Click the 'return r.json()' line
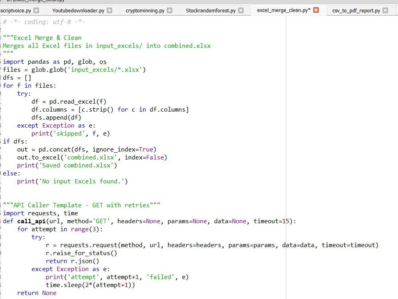 click(x=72, y=262)
